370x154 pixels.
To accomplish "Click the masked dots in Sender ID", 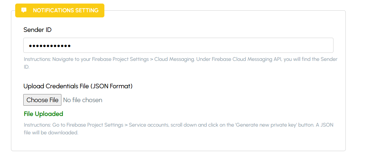I will click(x=49, y=46).
